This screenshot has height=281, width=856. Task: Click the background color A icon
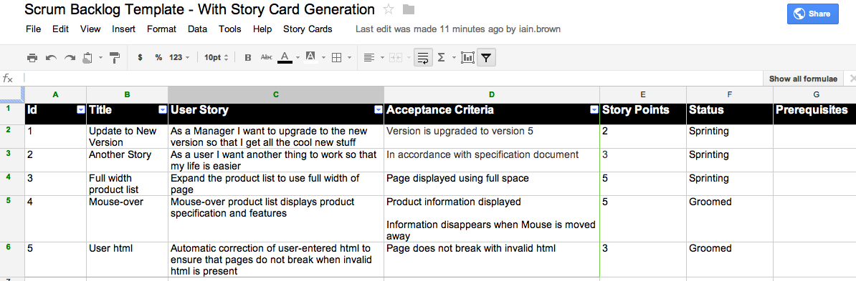tap(310, 57)
